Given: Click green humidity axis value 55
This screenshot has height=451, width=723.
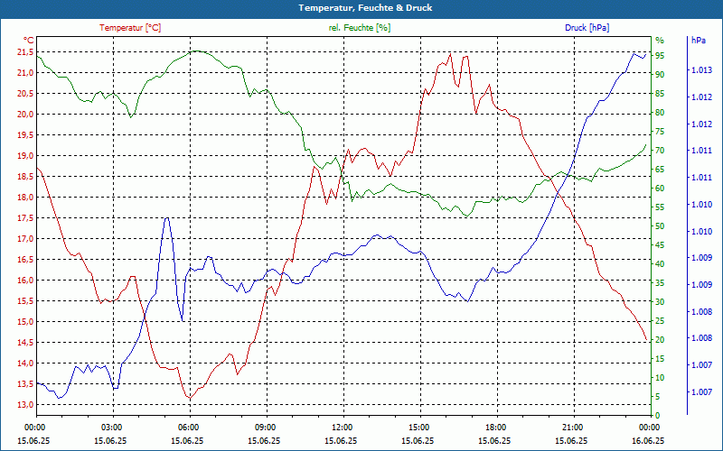Looking at the screenshot, I should click(x=660, y=207).
